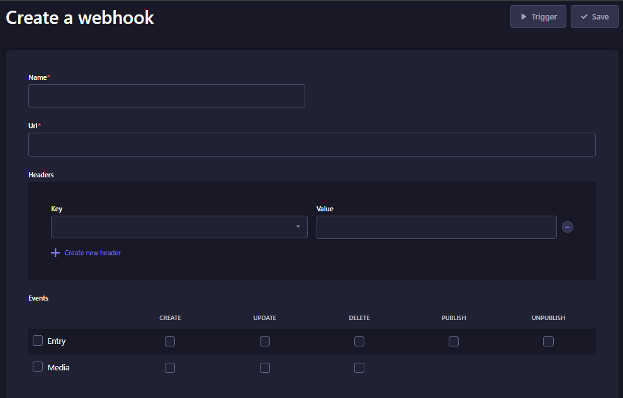Toggle the Entry row select-all checkbox
Viewport: 623px width, 398px height.
point(38,341)
